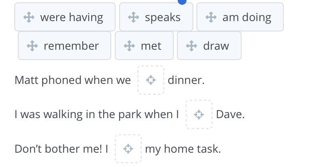This screenshot has height=167, width=330.
Task: Click the drag handle icon beside "speaks"
Action: click(133, 17)
